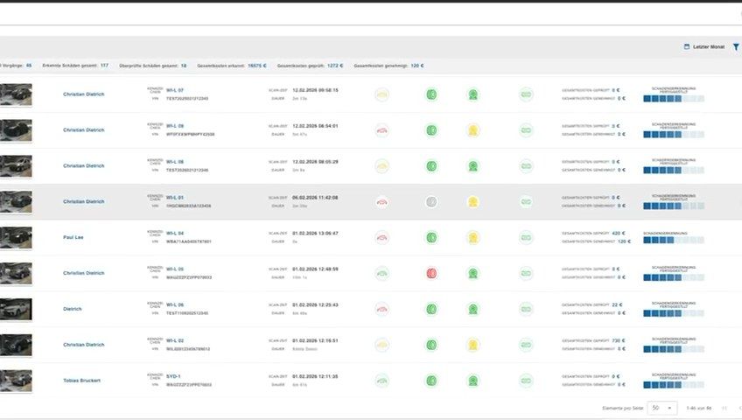Open car thumbnail in Paul Lee row
This screenshot has height=420, width=742.
point(16,237)
